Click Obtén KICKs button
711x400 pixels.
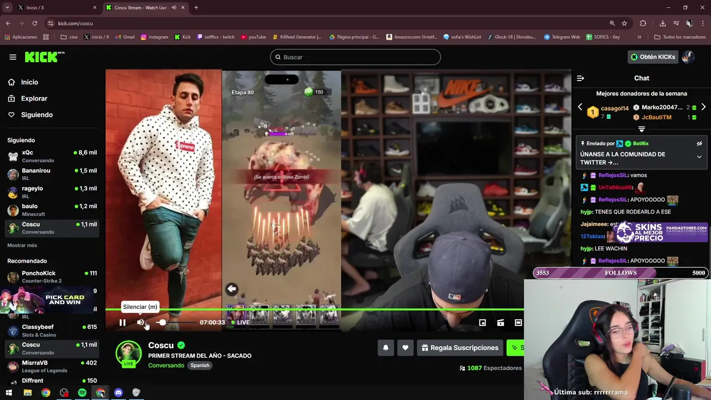click(653, 57)
